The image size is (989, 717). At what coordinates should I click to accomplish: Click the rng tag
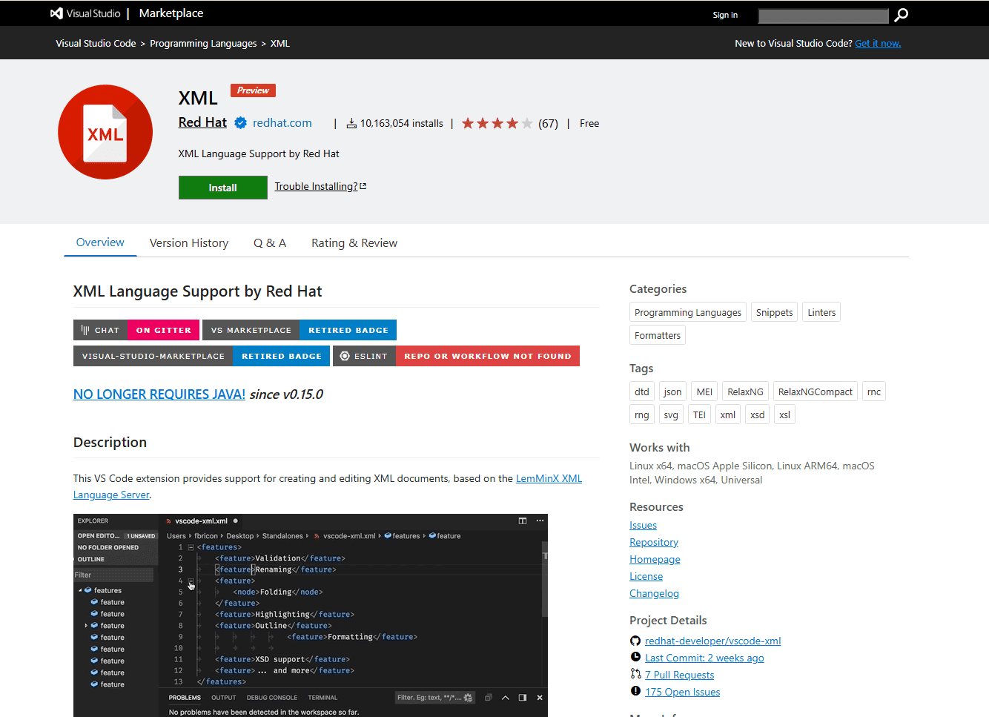pyautogui.click(x=642, y=414)
